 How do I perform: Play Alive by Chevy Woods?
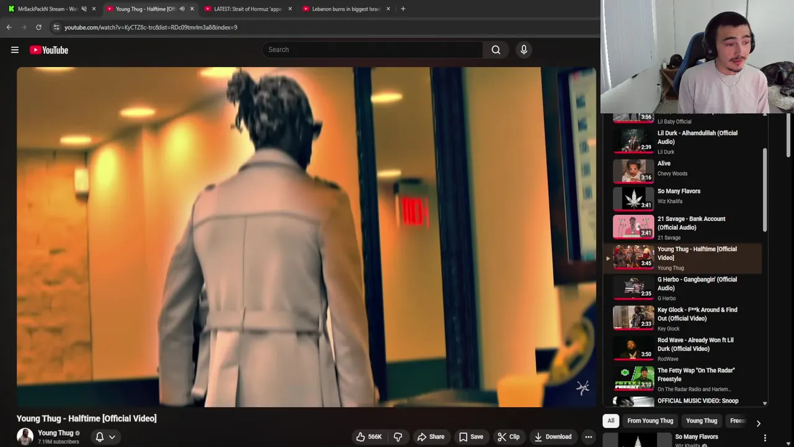click(682, 171)
